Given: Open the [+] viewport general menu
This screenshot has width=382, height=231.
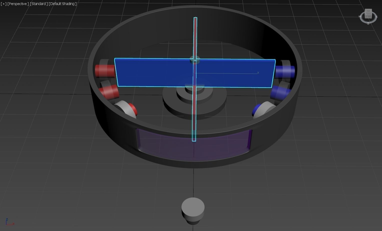Looking at the screenshot, I should click(3, 4).
